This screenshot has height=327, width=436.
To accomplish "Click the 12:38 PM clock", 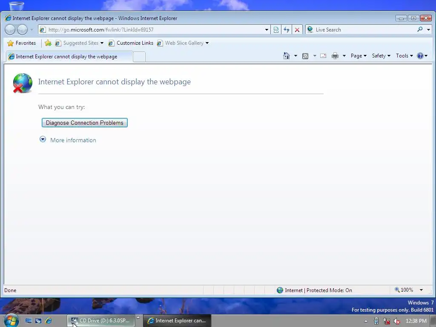I will click(416, 321).
